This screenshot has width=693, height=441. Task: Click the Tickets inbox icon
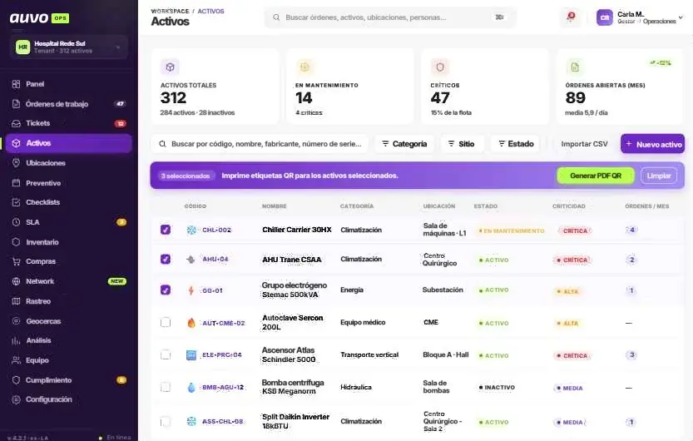coord(17,123)
